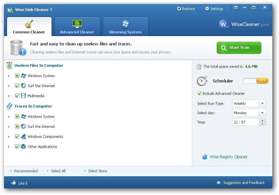The image size is (279, 195).
Task: Uncheck the Windows Components checkbox
Action: click(x=17, y=136)
